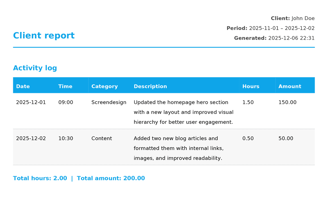
Task: Click the Description column header
Action: tap(150, 86)
